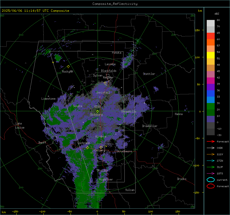Screen dimensions: 230x215
Task: Click the Okotoks town label
Action: pyautogui.click(x=102, y=171)
